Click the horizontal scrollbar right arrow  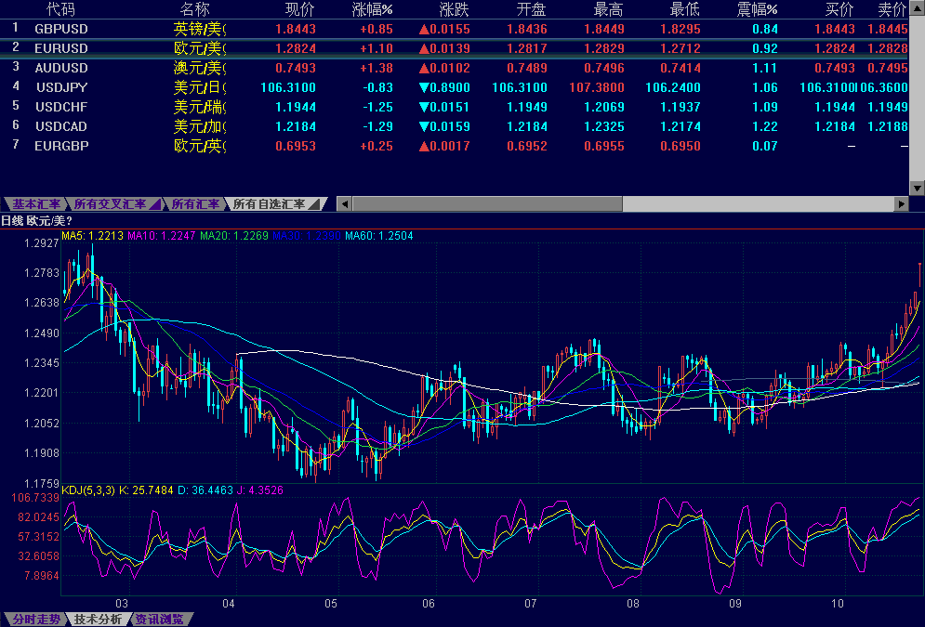coord(900,203)
